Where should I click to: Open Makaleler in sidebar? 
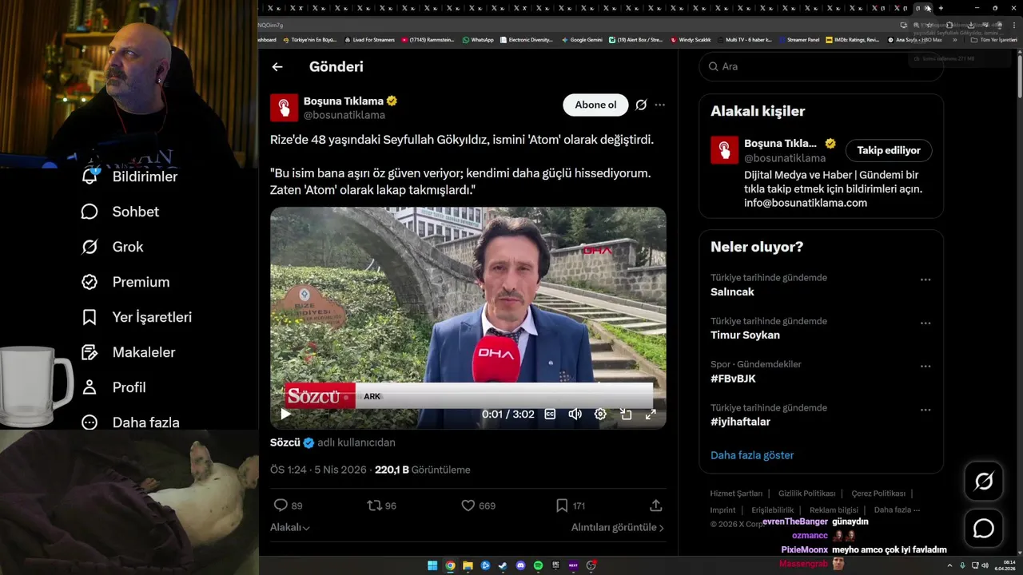point(128,352)
